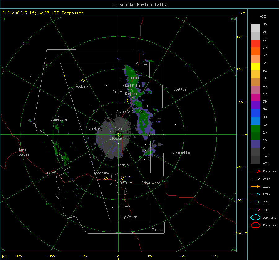Click the Limestone label

click(59, 119)
